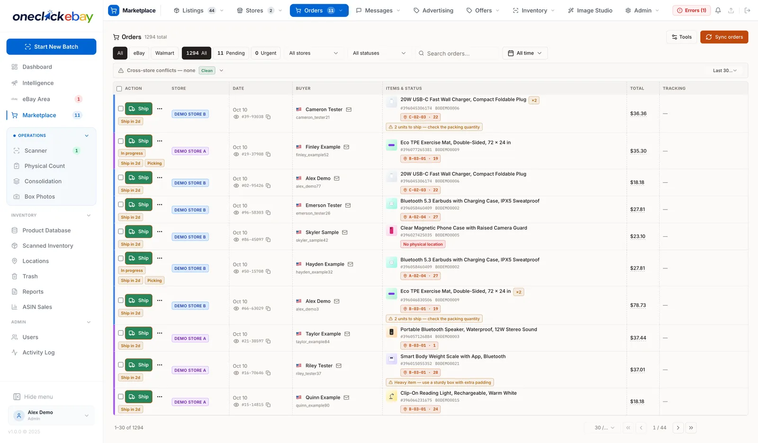Open Messages menu in top nav
Viewport: 758px width, 443px height.
(x=378, y=10)
